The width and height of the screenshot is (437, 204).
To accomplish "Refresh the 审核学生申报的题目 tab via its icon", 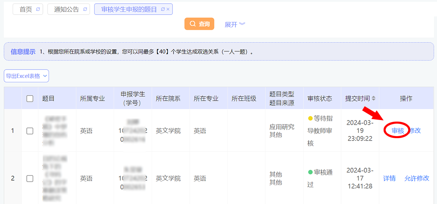I will point(163,9).
